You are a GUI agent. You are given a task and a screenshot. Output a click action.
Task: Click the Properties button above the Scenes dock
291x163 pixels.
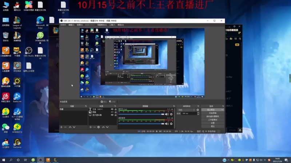(104, 102)
